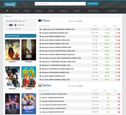This screenshot has width=126, height=115.
Task: Open Les Simpson S31E20 VOSTFR HDTV
Action: click(x=54, y=105)
